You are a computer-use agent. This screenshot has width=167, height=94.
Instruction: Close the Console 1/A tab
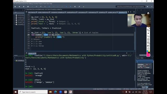[35, 53]
